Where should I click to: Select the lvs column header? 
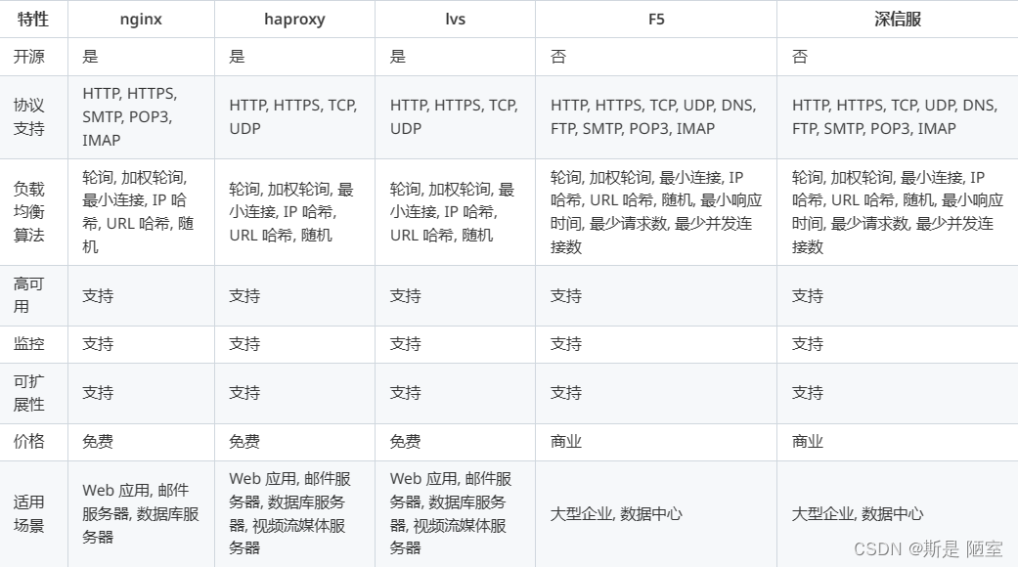pos(454,19)
